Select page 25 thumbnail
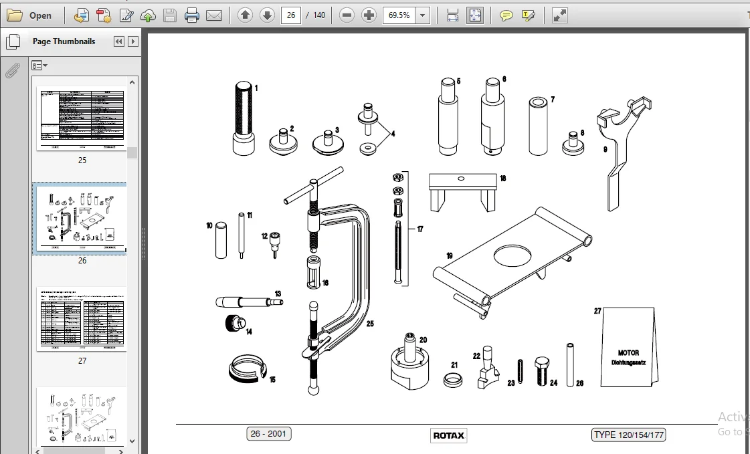750x454 pixels. [82, 120]
